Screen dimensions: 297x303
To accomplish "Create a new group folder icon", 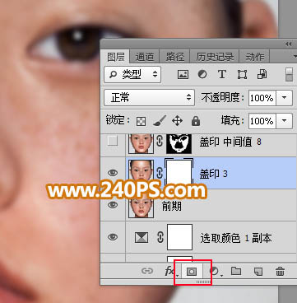I will 236,271.
